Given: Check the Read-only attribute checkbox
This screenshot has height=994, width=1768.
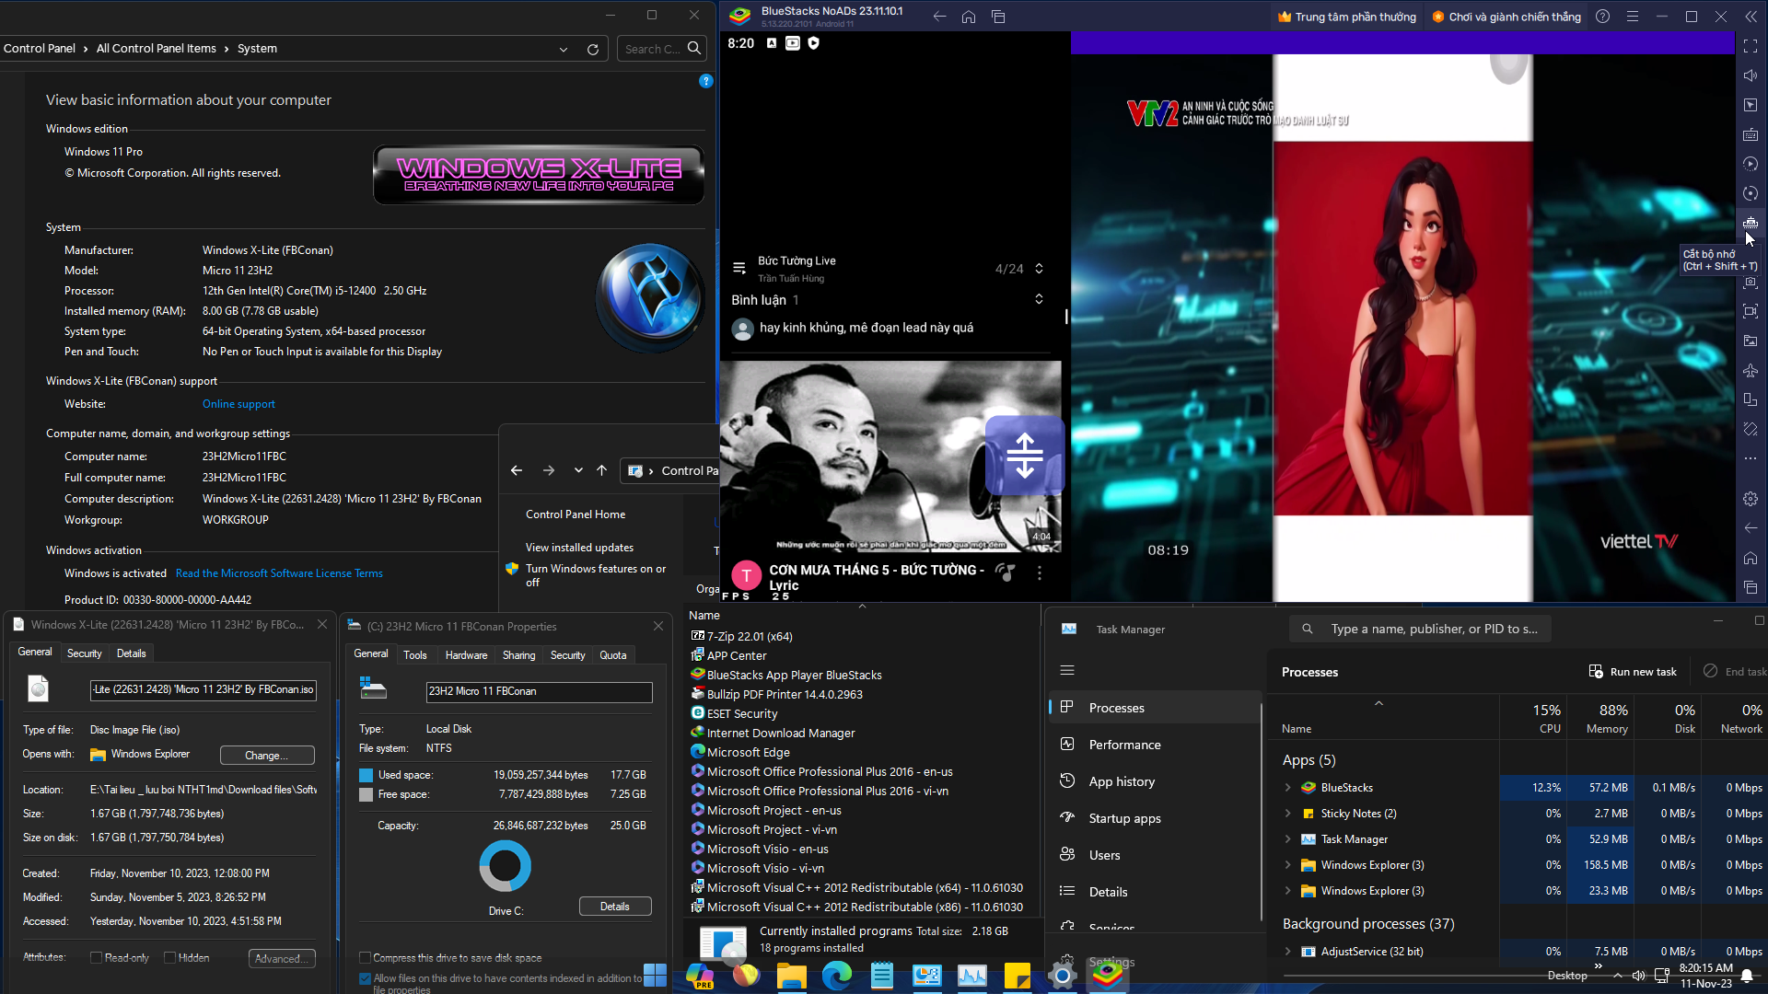Looking at the screenshot, I should coord(96,957).
